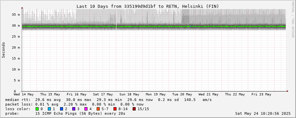Click the Sat 17 May axis label
296x118 pixels.
(x=103, y=94)
